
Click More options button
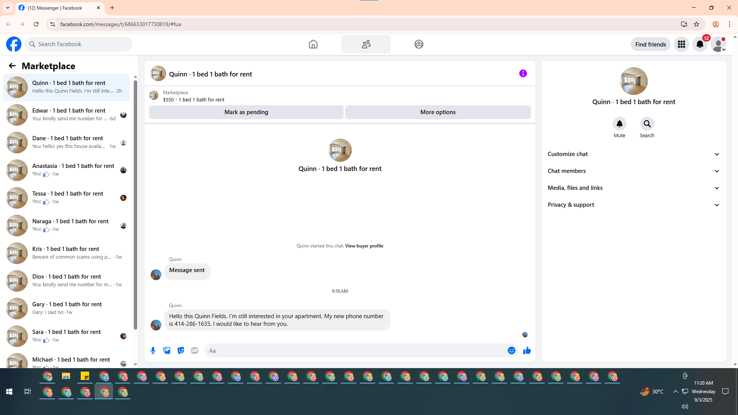[x=438, y=112]
